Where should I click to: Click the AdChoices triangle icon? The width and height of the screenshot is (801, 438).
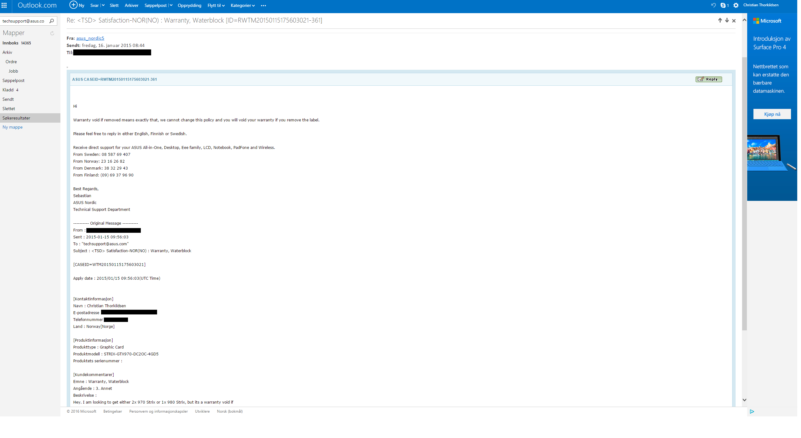[x=752, y=411]
